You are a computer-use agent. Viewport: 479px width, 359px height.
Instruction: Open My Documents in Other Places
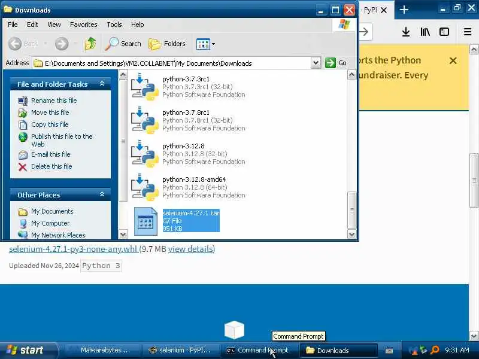coord(52,211)
